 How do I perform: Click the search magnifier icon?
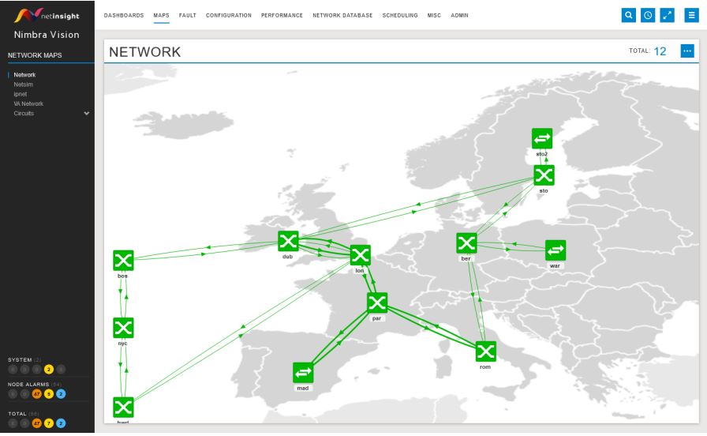tap(628, 15)
